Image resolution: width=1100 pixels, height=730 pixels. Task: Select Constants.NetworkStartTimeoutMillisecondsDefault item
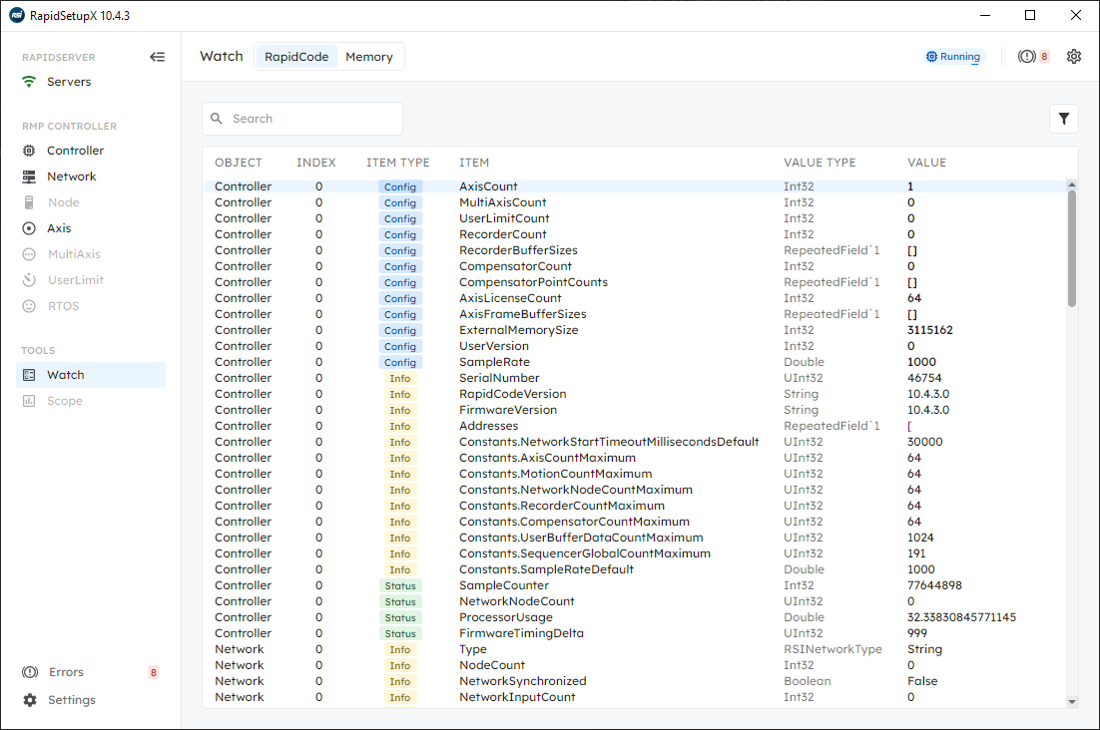click(x=609, y=442)
